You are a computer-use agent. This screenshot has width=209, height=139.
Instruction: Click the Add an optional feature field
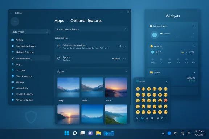[91, 29]
